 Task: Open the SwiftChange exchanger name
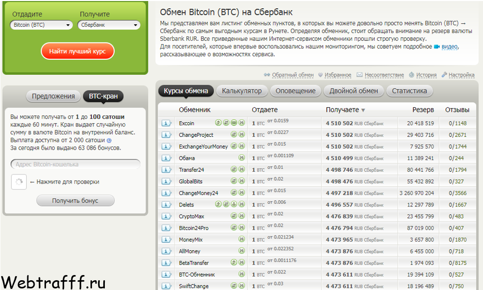(x=193, y=286)
